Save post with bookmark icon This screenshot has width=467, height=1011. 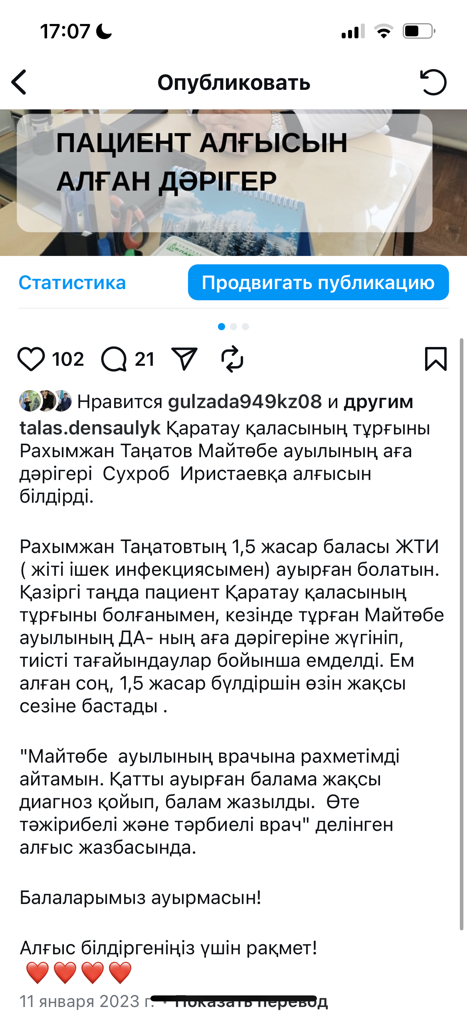(x=435, y=359)
